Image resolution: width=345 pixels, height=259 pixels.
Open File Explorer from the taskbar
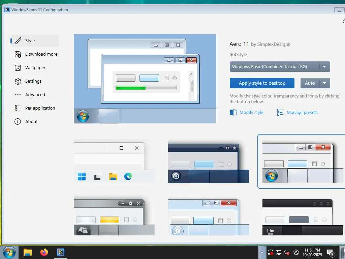pos(28,252)
